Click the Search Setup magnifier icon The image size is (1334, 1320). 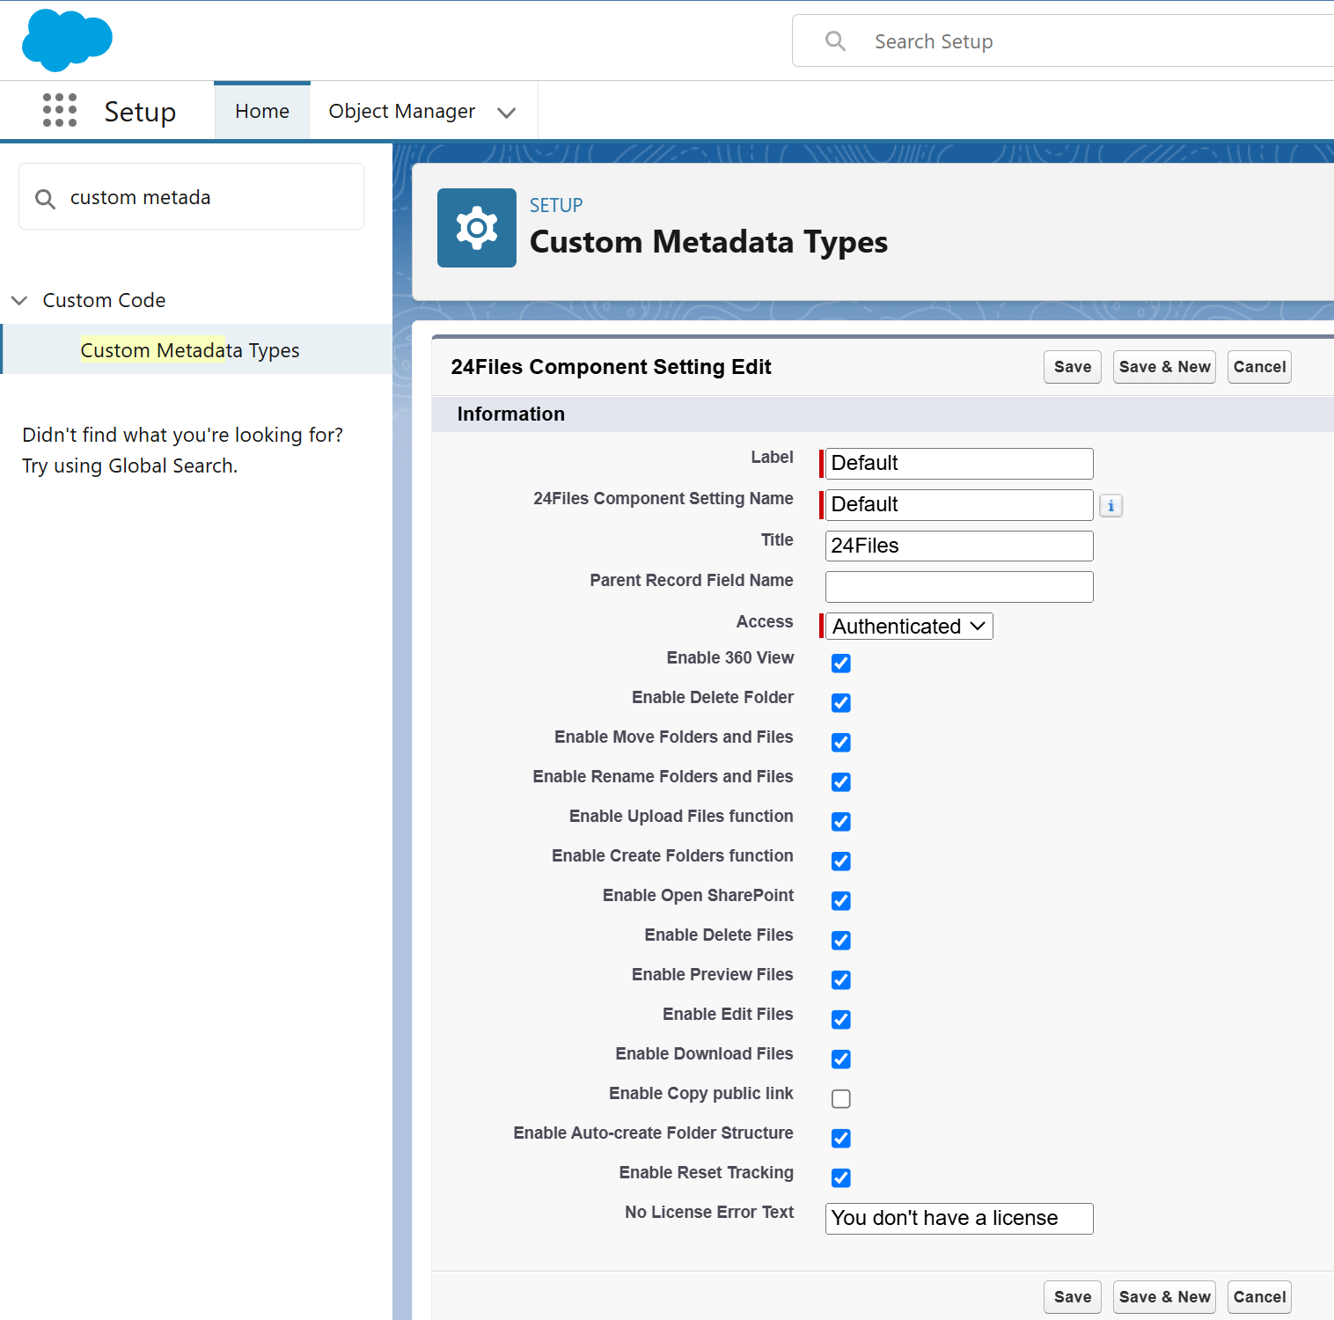pos(835,41)
